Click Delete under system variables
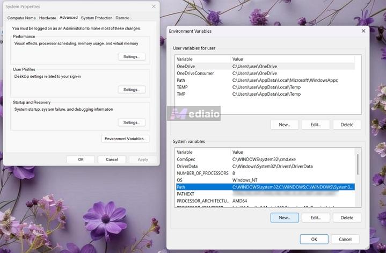This screenshot has height=253, width=386. pyautogui.click(x=347, y=218)
